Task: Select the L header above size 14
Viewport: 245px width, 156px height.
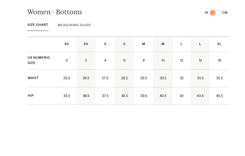Action: click(x=200, y=44)
